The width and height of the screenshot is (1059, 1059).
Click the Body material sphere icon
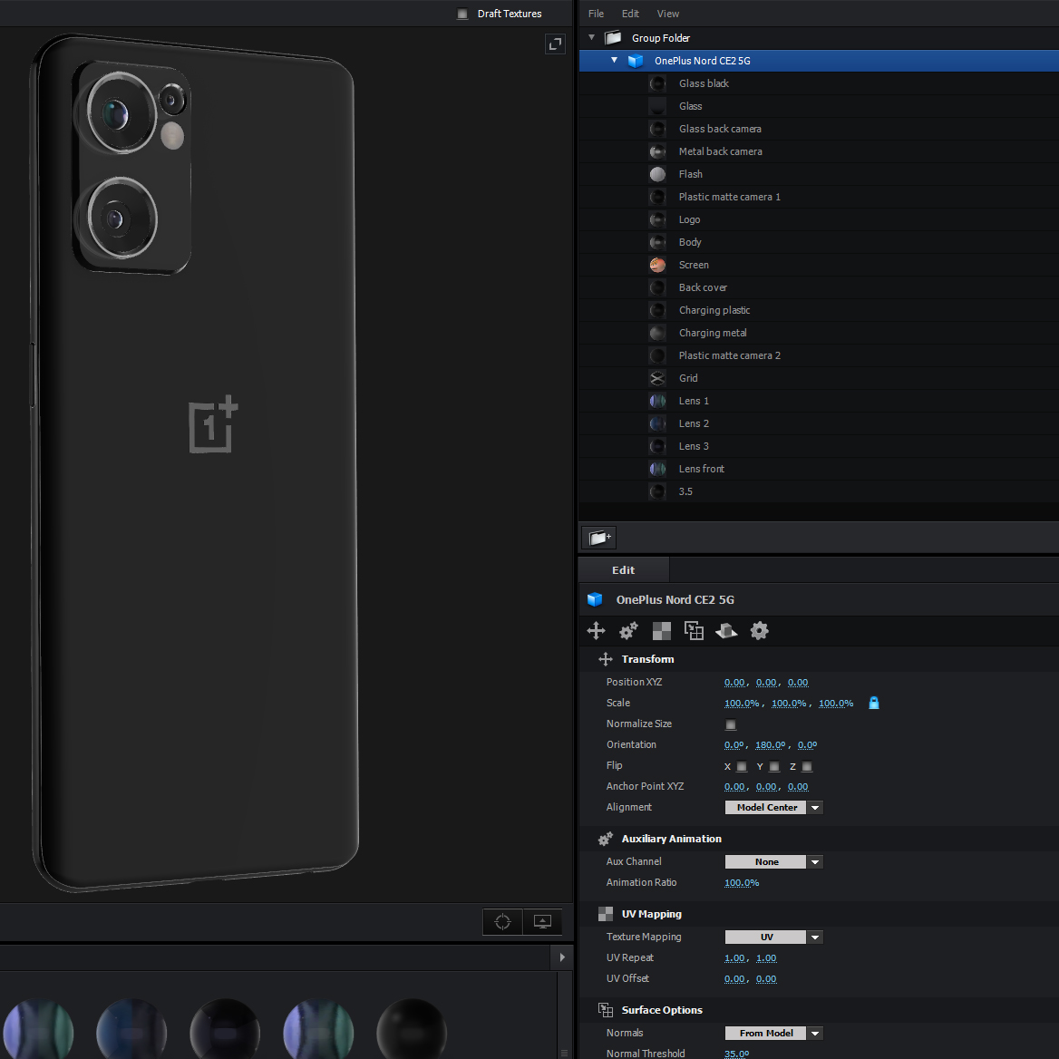(x=657, y=242)
